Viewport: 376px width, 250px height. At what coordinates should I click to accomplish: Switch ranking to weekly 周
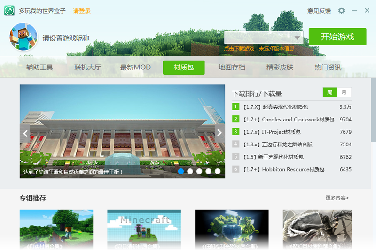click(x=330, y=92)
